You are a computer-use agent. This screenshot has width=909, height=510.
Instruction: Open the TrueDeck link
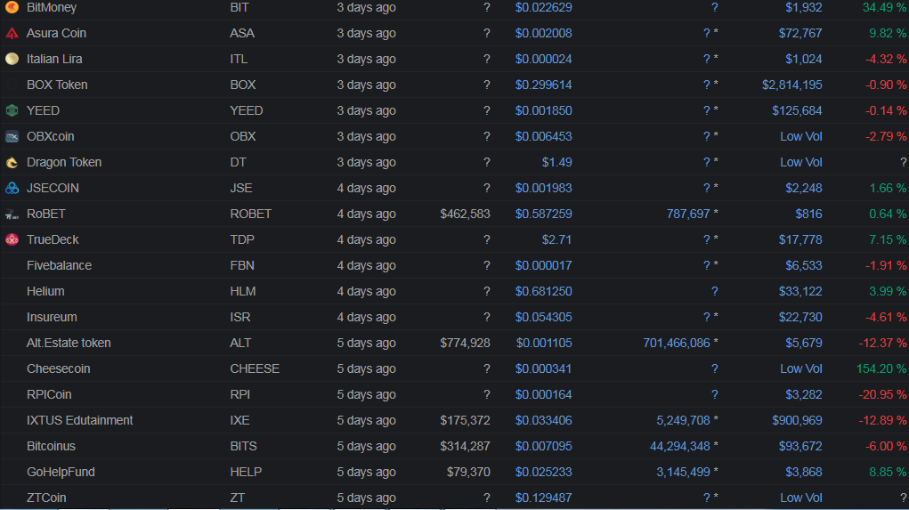(x=53, y=239)
